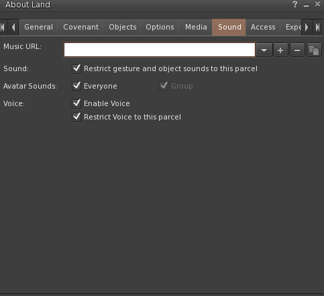Toggle Restrict Voice to this parcel
The image size is (324, 296).
(x=76, y=117)
